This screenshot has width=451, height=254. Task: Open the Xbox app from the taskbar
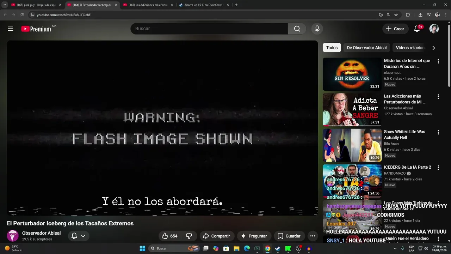(x=257, y=248)
